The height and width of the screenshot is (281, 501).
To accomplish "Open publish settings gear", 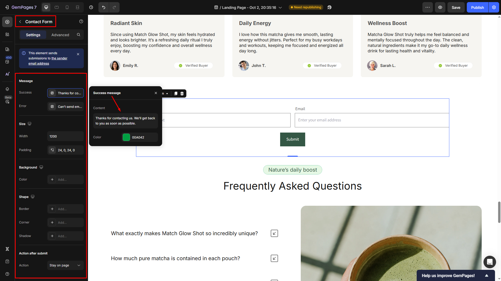I will 494,7.
